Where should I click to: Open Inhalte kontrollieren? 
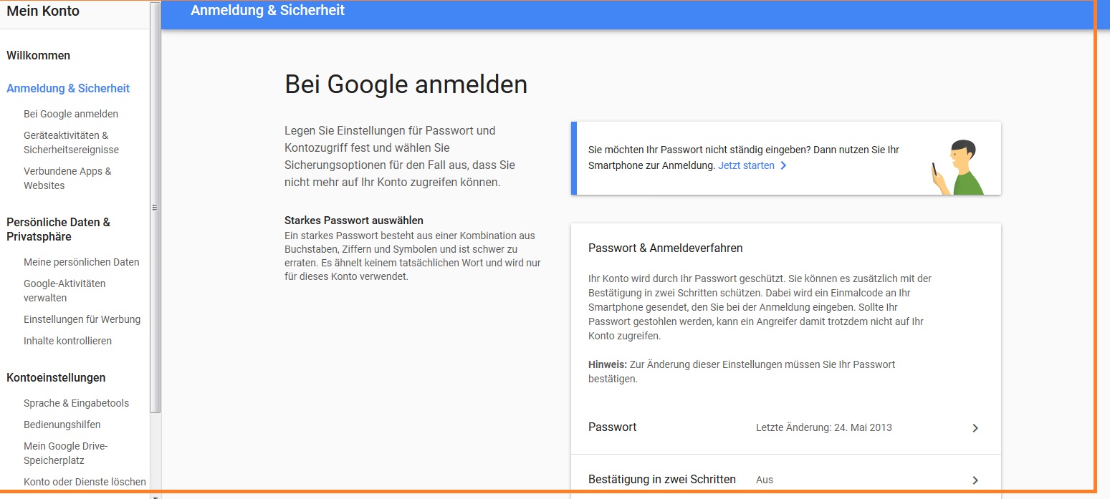point(67,341)
